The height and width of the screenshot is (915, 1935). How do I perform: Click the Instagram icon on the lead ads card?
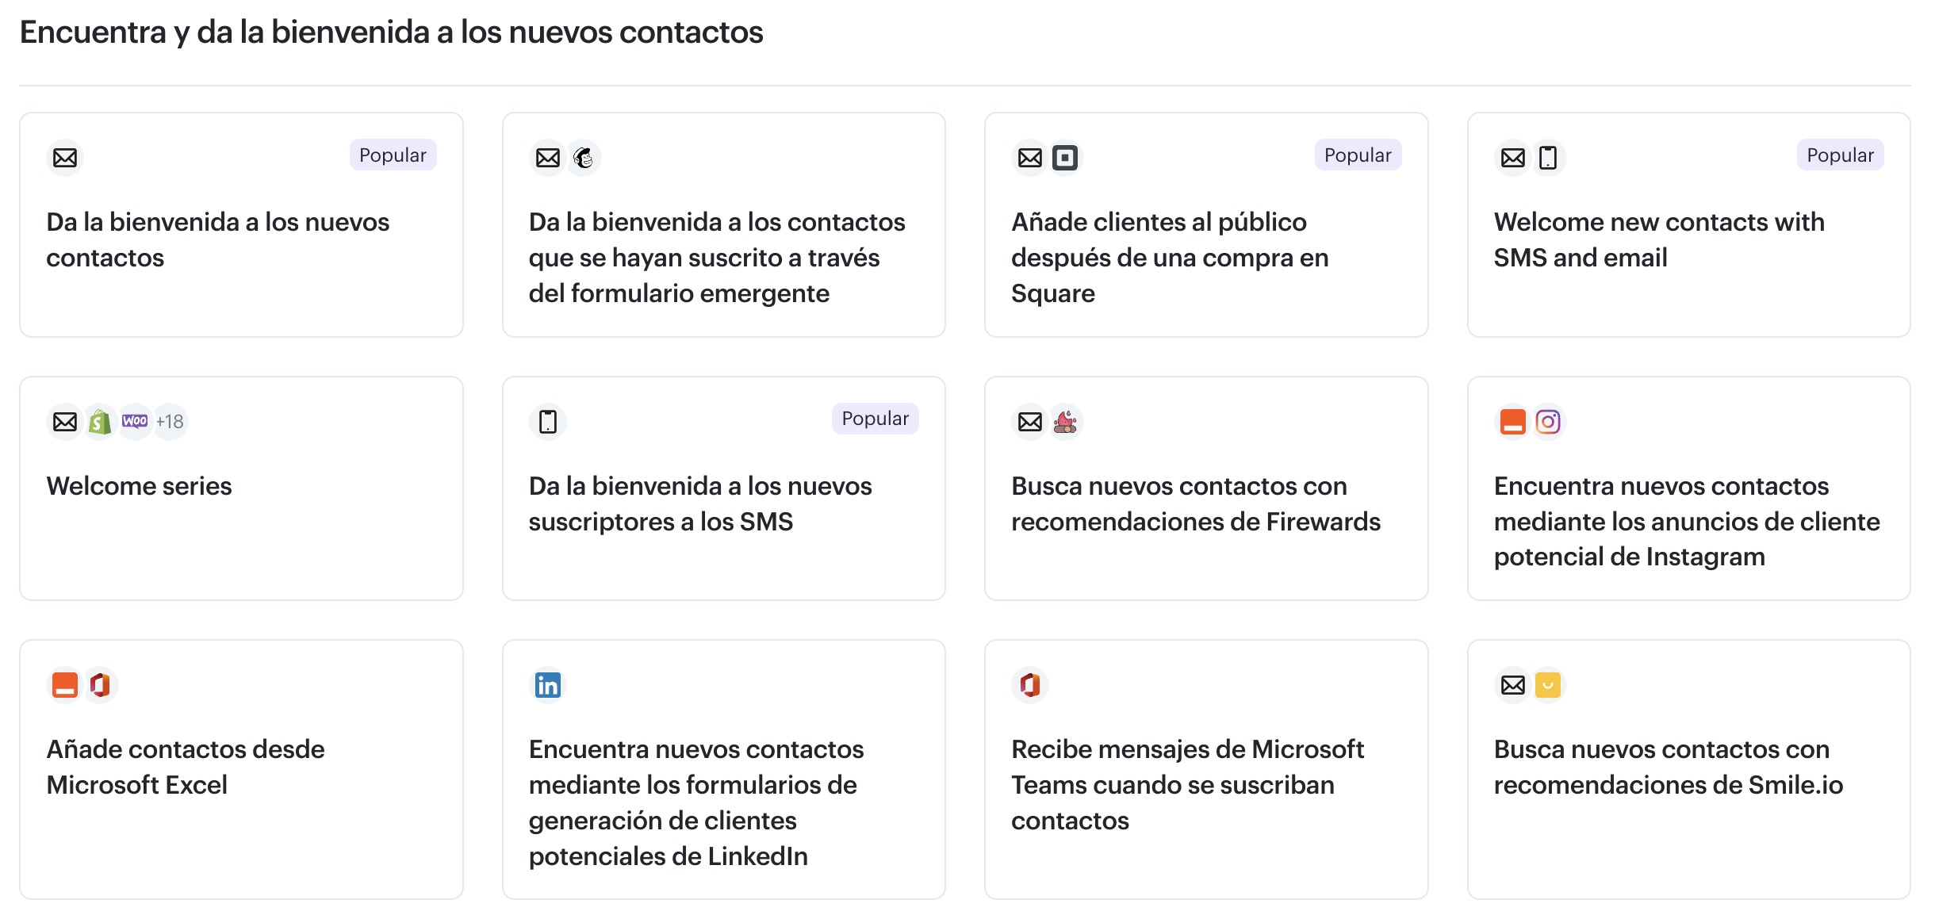click(1550, 421)
